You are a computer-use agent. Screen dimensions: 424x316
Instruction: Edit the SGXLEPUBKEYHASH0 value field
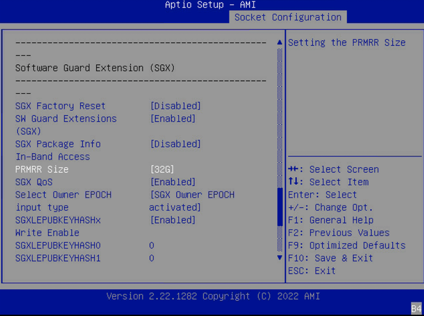pyautogui.click(x=152, y=246)
